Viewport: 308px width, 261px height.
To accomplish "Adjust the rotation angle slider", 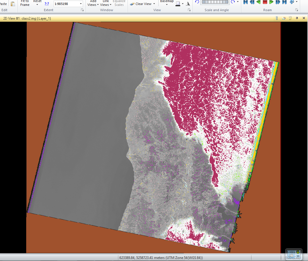I will click(x=215, y=2).
